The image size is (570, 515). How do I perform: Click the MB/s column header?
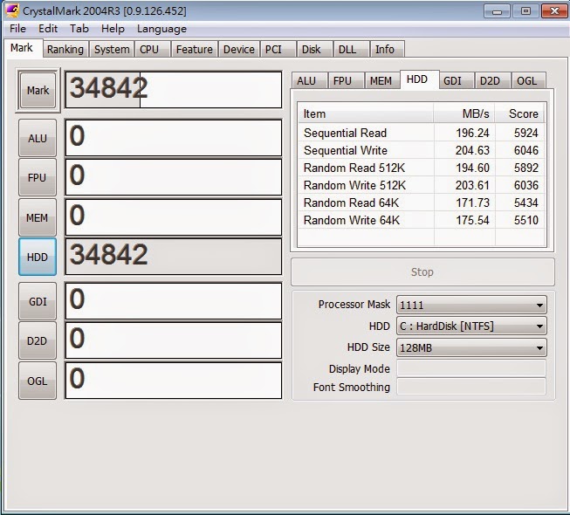[464, 113]
